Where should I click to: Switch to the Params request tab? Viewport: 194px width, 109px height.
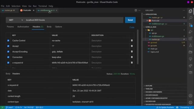pyautogui.click(x=10, y=27)
